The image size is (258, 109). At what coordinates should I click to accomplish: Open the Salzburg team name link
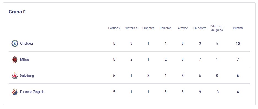[x=27, y=76]
